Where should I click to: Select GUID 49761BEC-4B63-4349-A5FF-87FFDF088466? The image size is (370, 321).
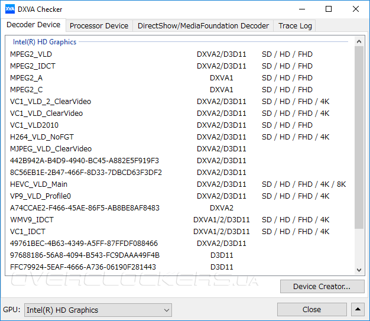click(179, 244)
